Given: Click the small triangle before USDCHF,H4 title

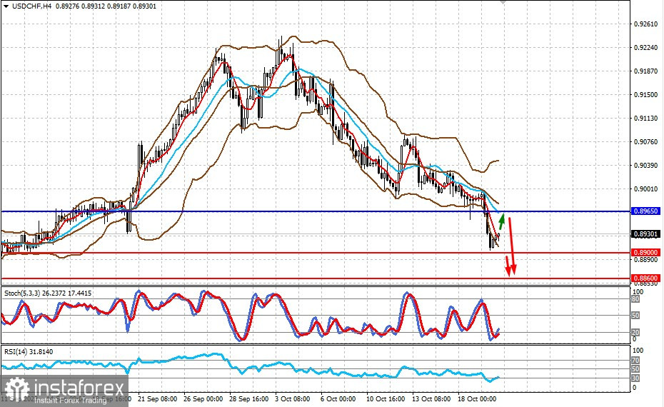Looking at the screenshot, I should tap(6, 6).
